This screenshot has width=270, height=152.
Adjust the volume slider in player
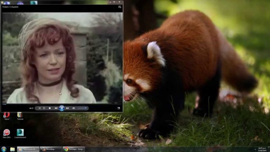click(82, 108)
